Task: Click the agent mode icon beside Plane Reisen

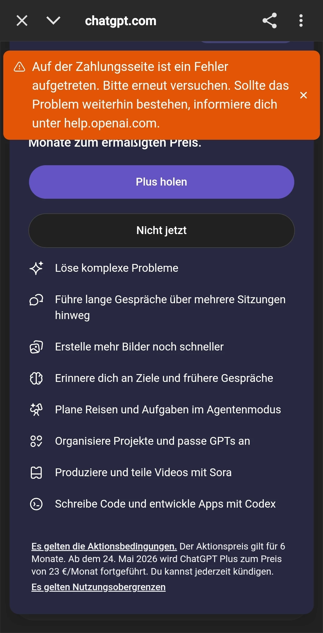Action: pos(36,409)
